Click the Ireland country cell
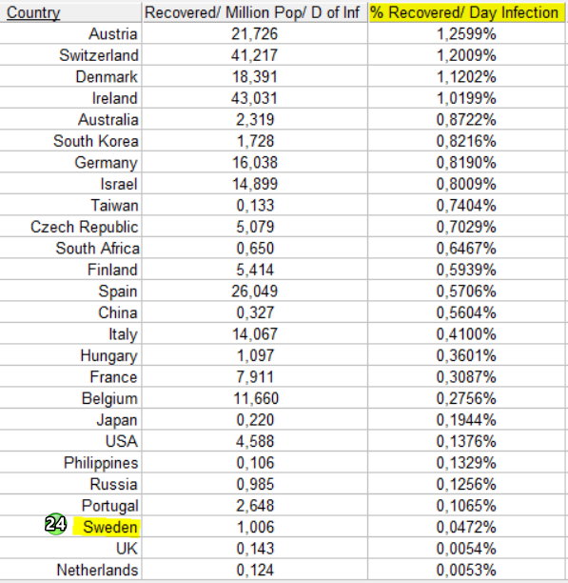This screenshot has height=583, width=568. tap(70, 98)
